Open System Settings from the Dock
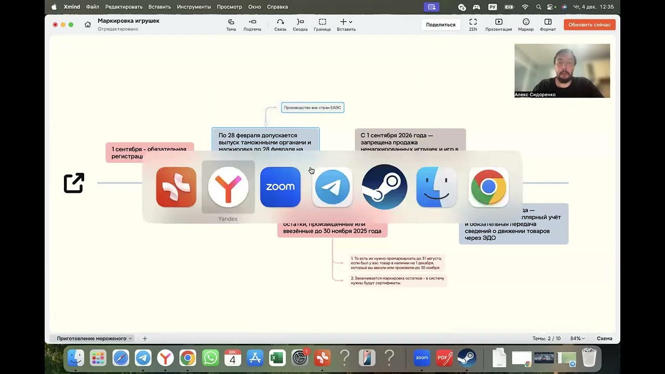This screenshot has width=665, height=374. [300, 358]
